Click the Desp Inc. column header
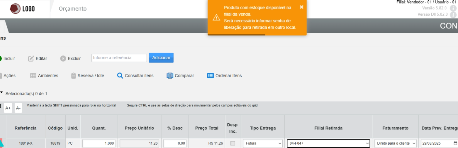The width and height of the screenshot is (458, 148). [x=232, y=128]
